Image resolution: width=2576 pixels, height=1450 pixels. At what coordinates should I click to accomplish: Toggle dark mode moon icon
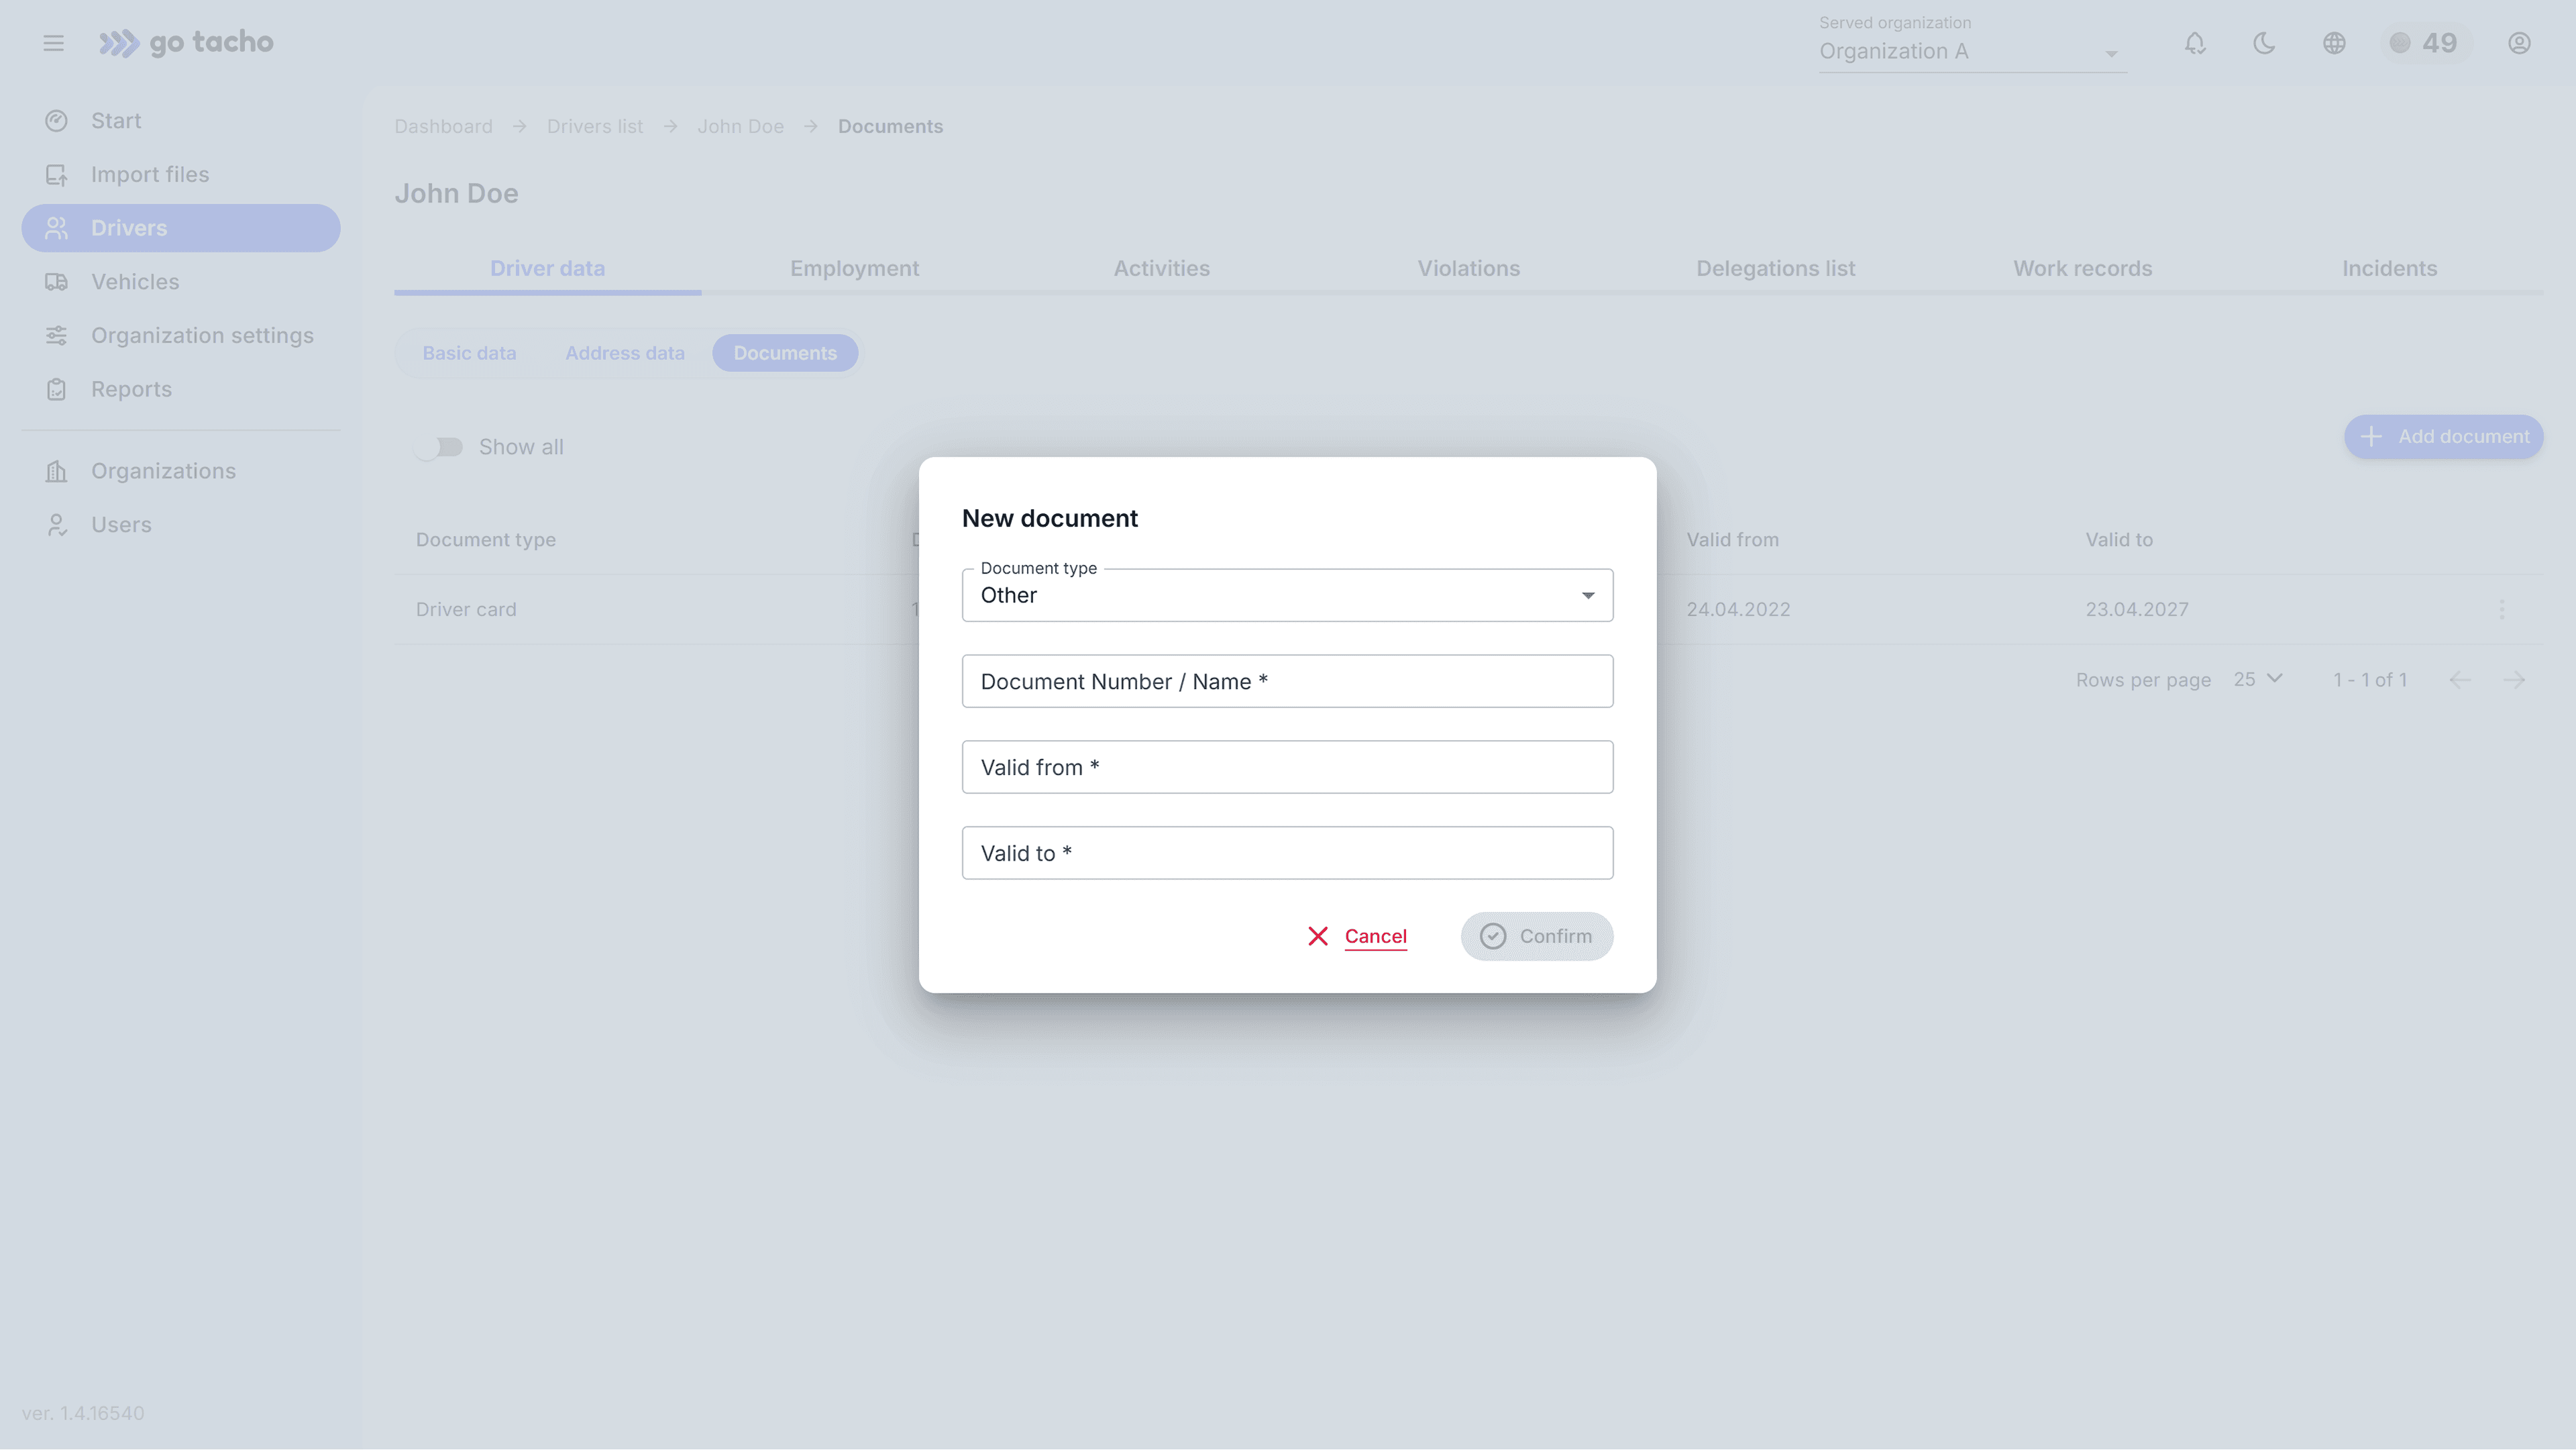(x=2264, y=43)
